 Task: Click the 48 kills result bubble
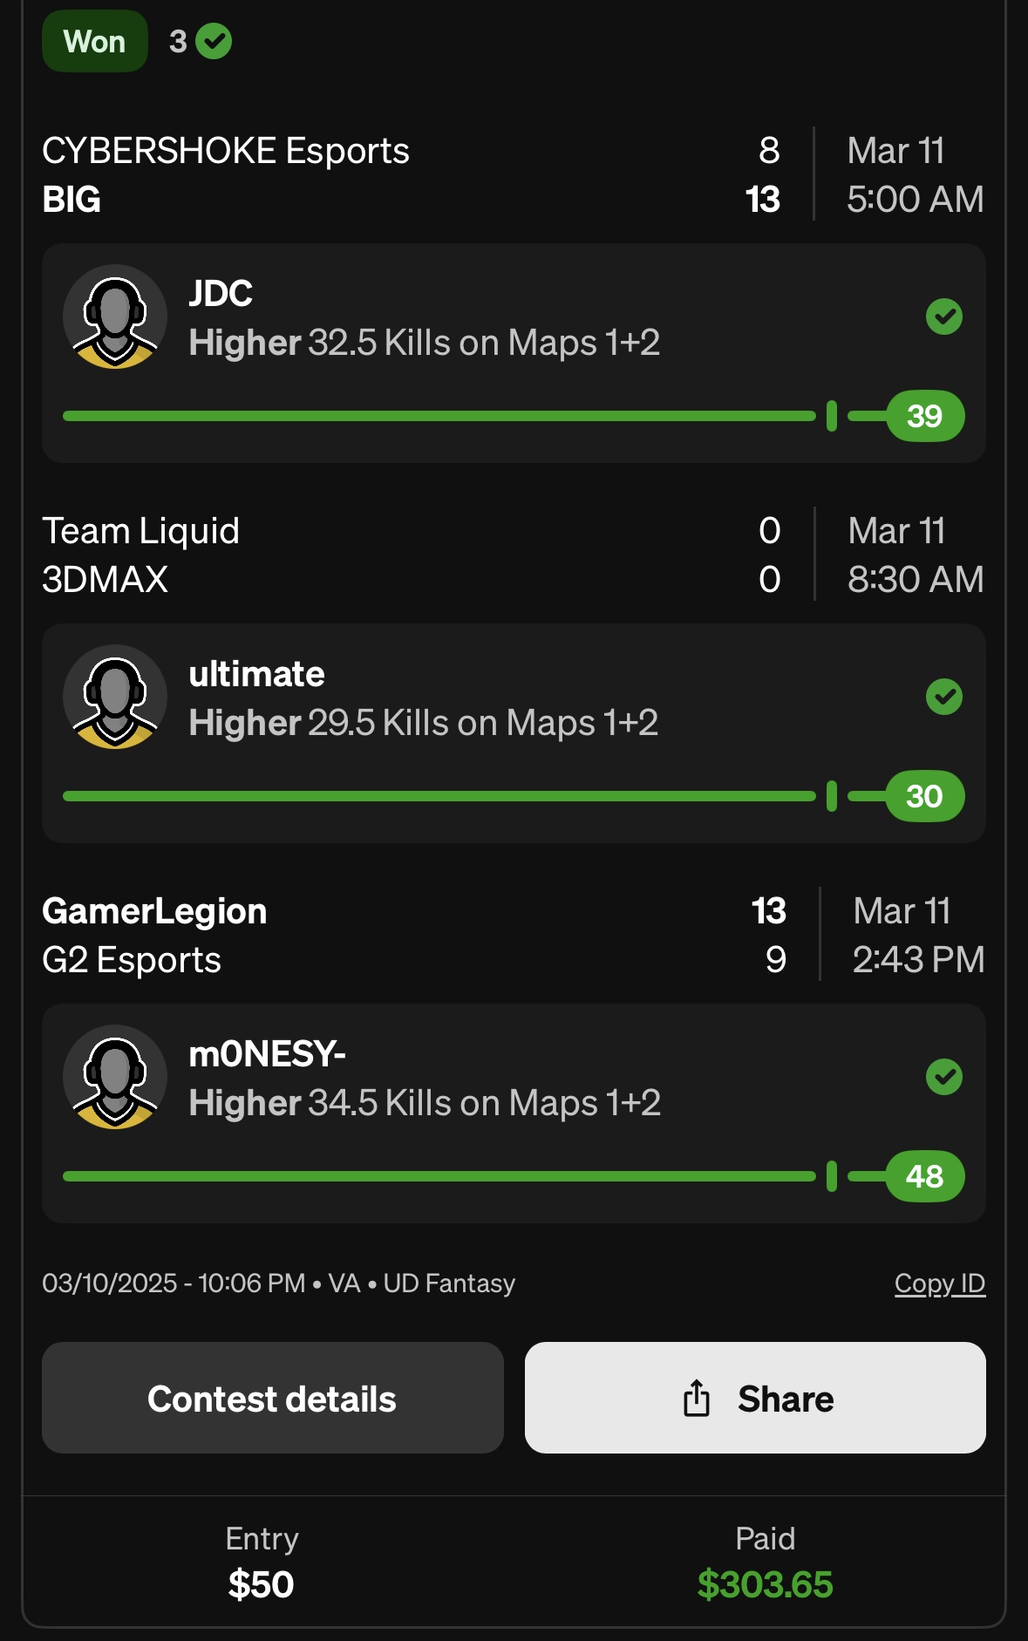pos(925,1176)
